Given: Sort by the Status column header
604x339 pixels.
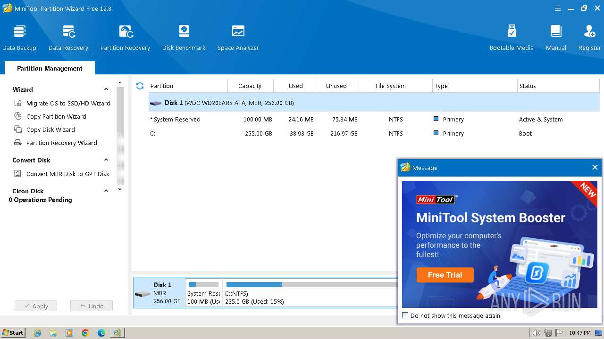Looking at the screenshot, I should coord(558,86).
